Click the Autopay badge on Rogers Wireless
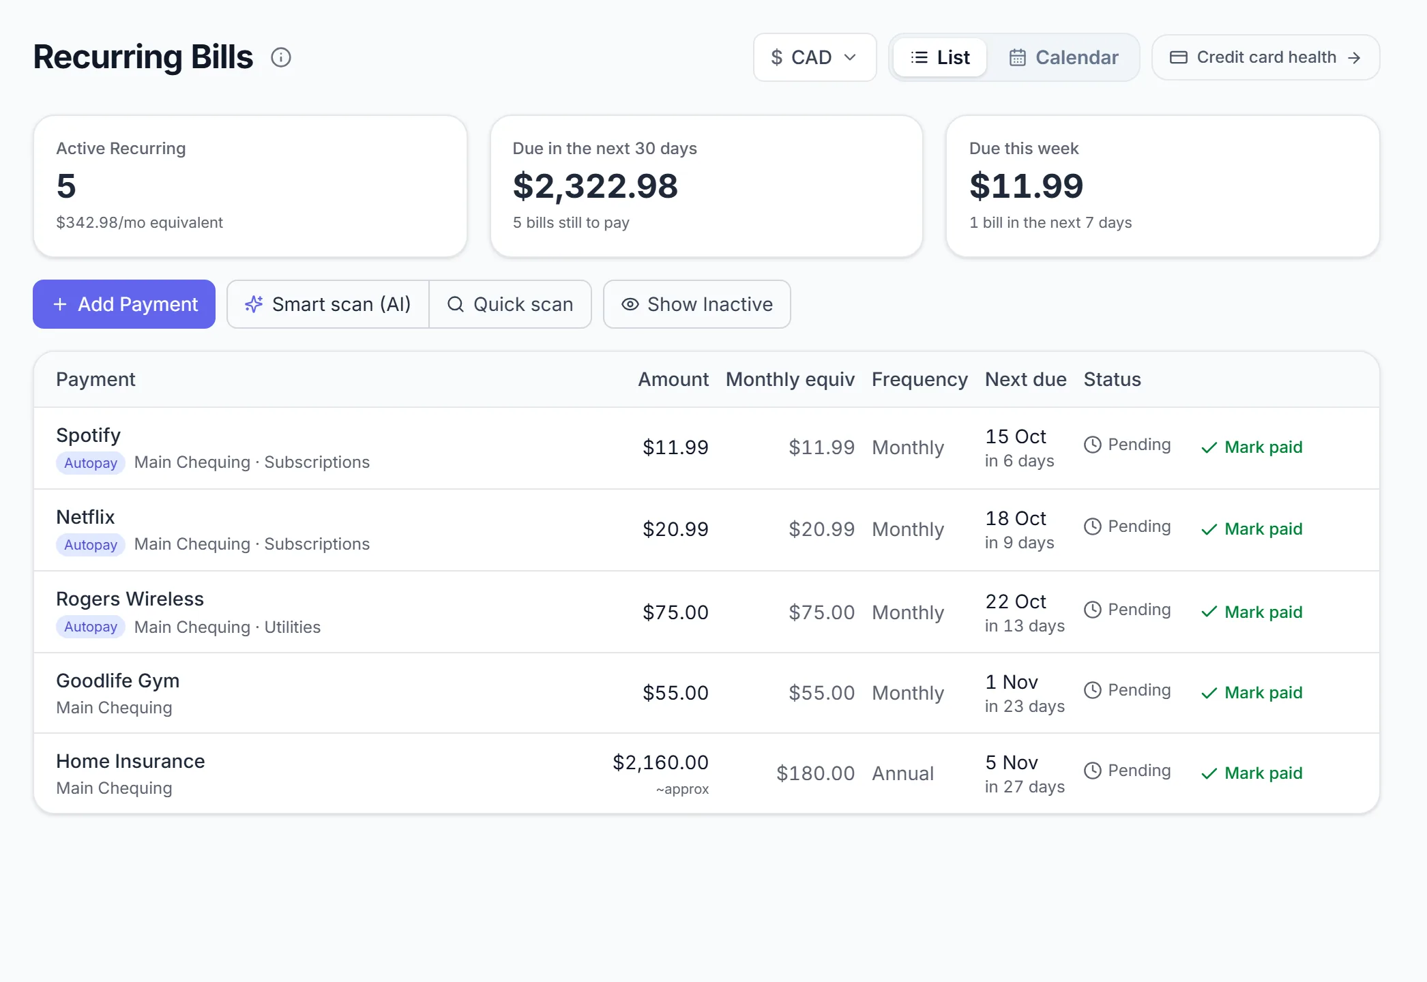Image resolution: width=1427 pixels, height=982 pixels. click(91, 627)
